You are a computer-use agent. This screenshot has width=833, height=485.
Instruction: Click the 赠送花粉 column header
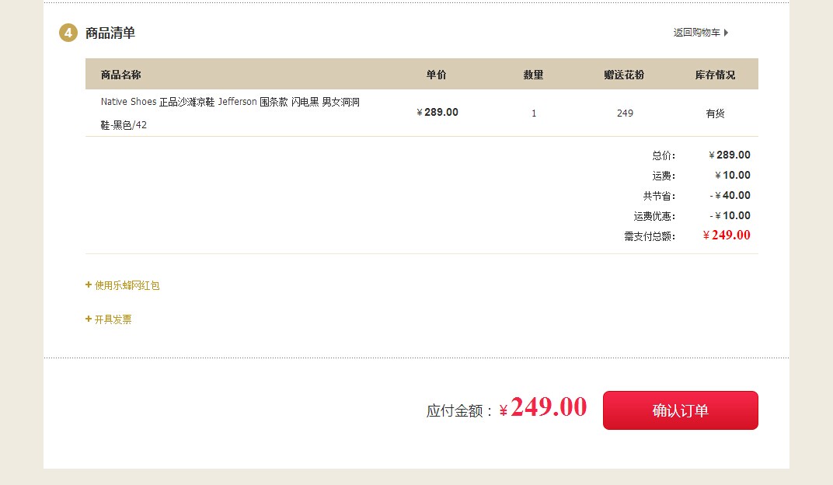pyautogui.click(x=624, y=75)
